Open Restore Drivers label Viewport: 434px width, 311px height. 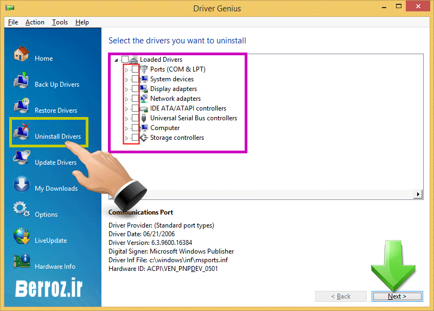(x=56, y=111)
